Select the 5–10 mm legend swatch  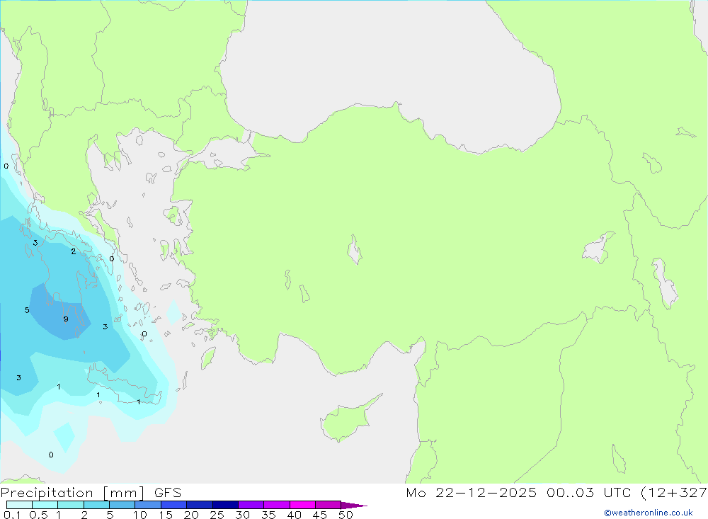point(122,505)
